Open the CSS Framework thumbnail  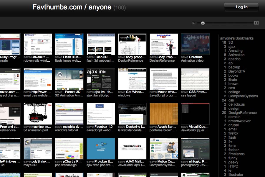195,79
